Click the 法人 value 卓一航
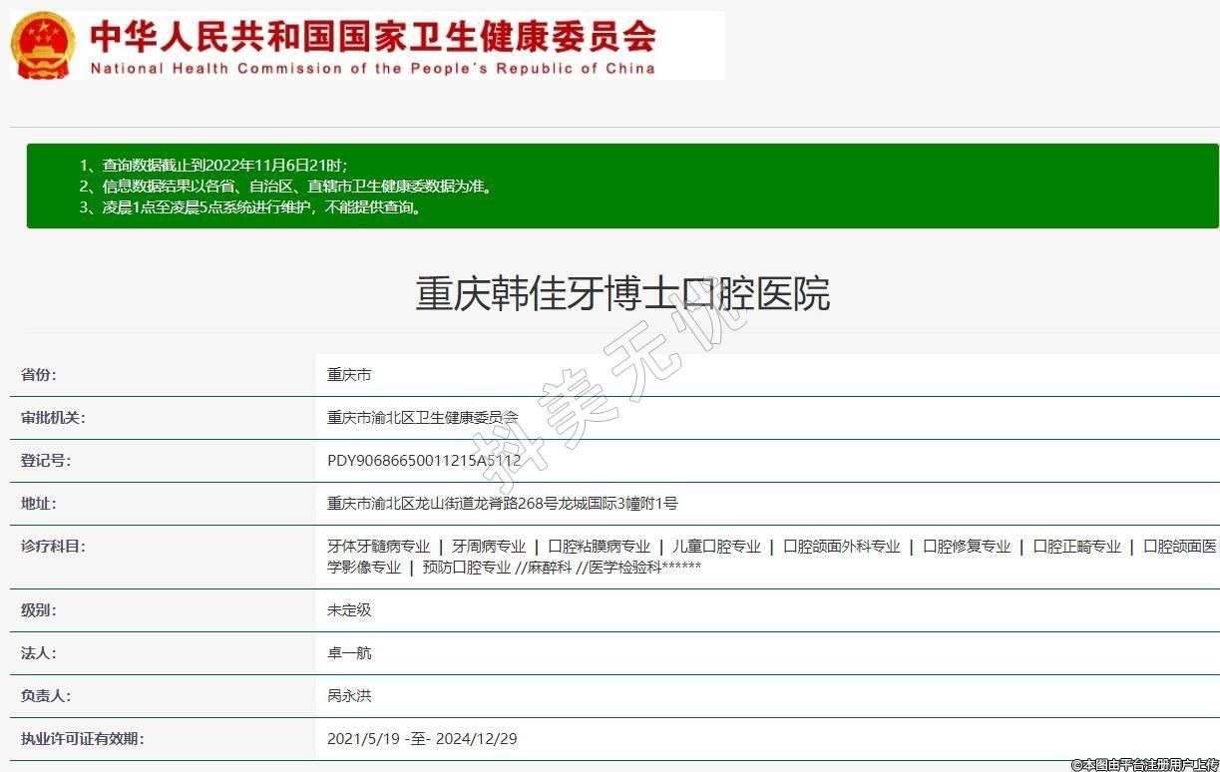Viewport: 1220px width, 772px height. 349,653
